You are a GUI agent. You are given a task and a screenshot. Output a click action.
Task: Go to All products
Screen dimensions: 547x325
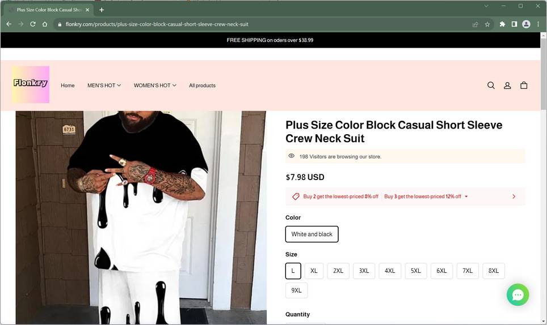coord(203,85)
